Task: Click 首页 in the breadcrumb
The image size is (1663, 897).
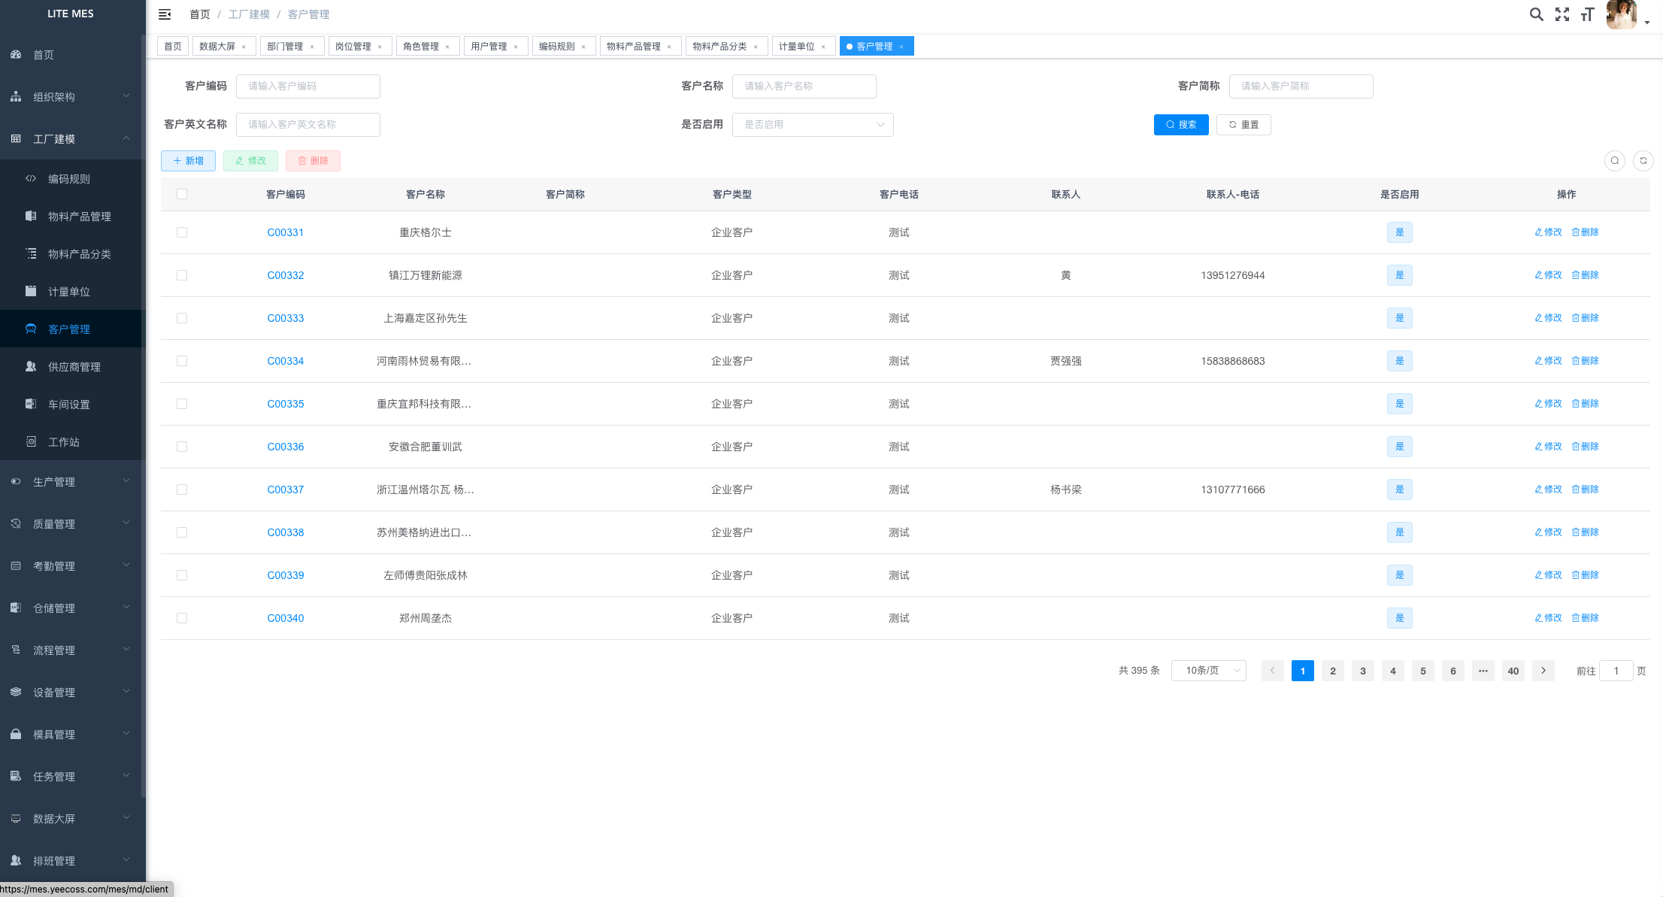Action: (200, 14)
